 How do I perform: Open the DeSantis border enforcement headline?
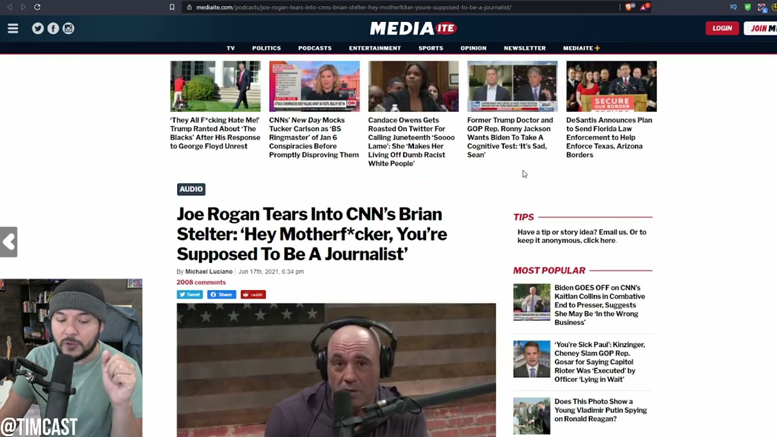click(x=611, y=137)
